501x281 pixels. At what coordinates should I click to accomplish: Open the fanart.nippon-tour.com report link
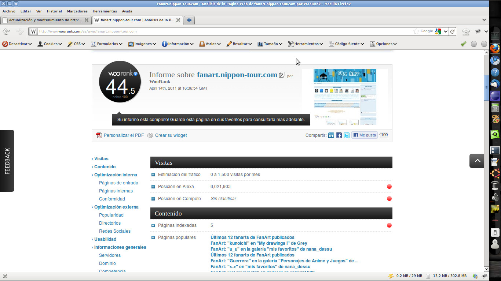[x=237, y=75]
